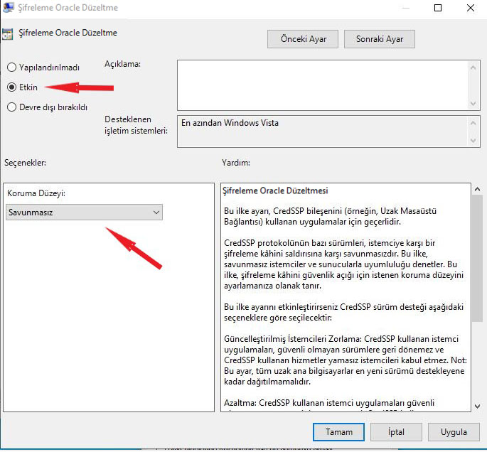Click the scroll-down arrow in Desteklenen işletim sistemleri box
This screenshot has width=487, height=452.
click(473, 140)
